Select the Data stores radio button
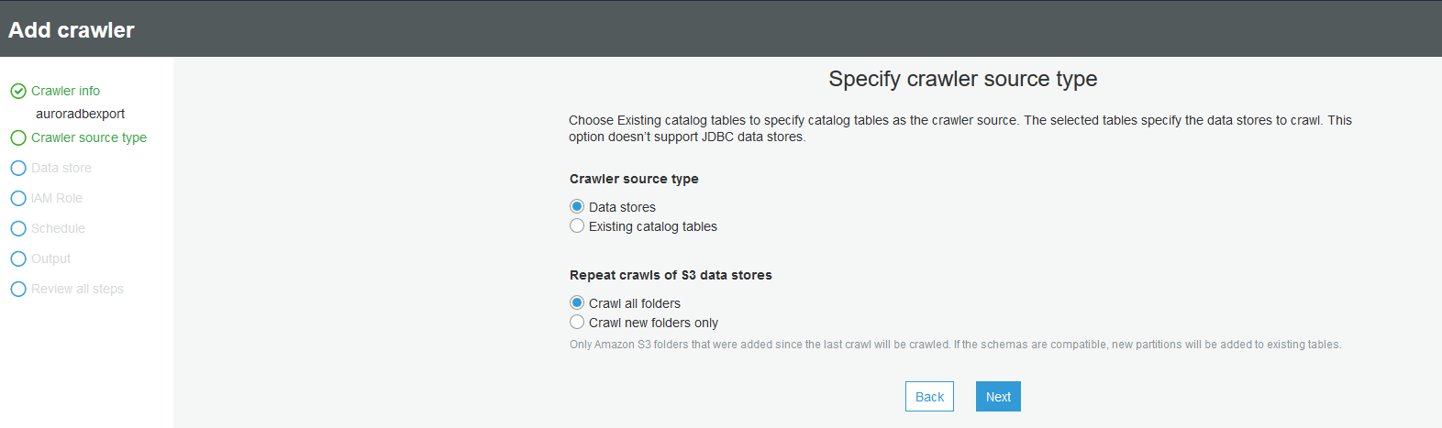This screenshot has height=428, width=1442. point(577,207)
